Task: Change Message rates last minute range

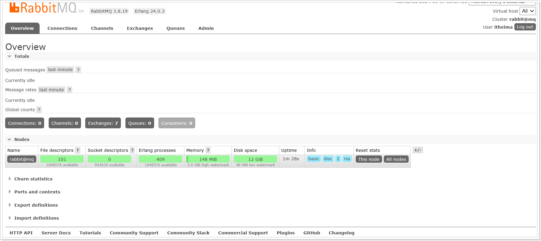Action: coord(52,90)
